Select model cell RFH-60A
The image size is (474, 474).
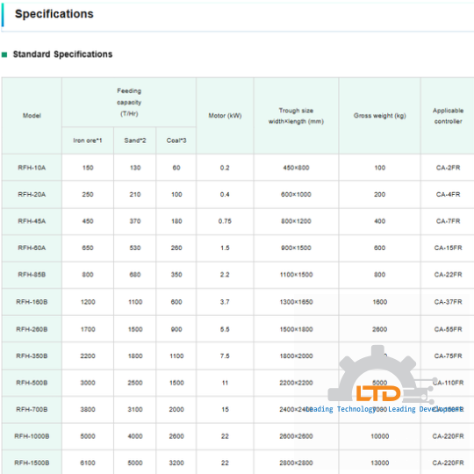point(32,248)
